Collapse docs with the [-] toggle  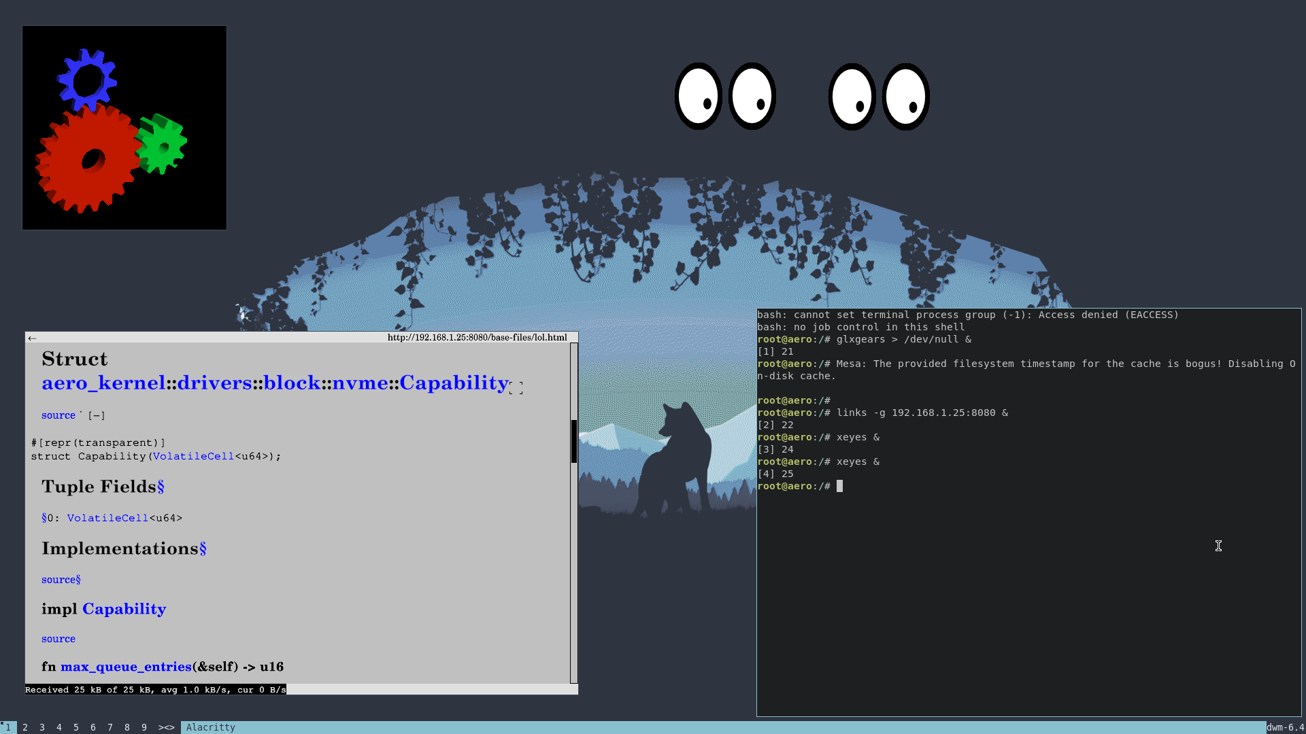click(x=96, y=415)
